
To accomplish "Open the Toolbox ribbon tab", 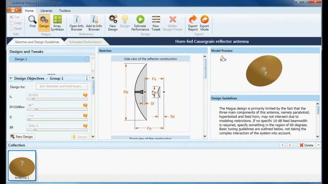I will 65,11.
